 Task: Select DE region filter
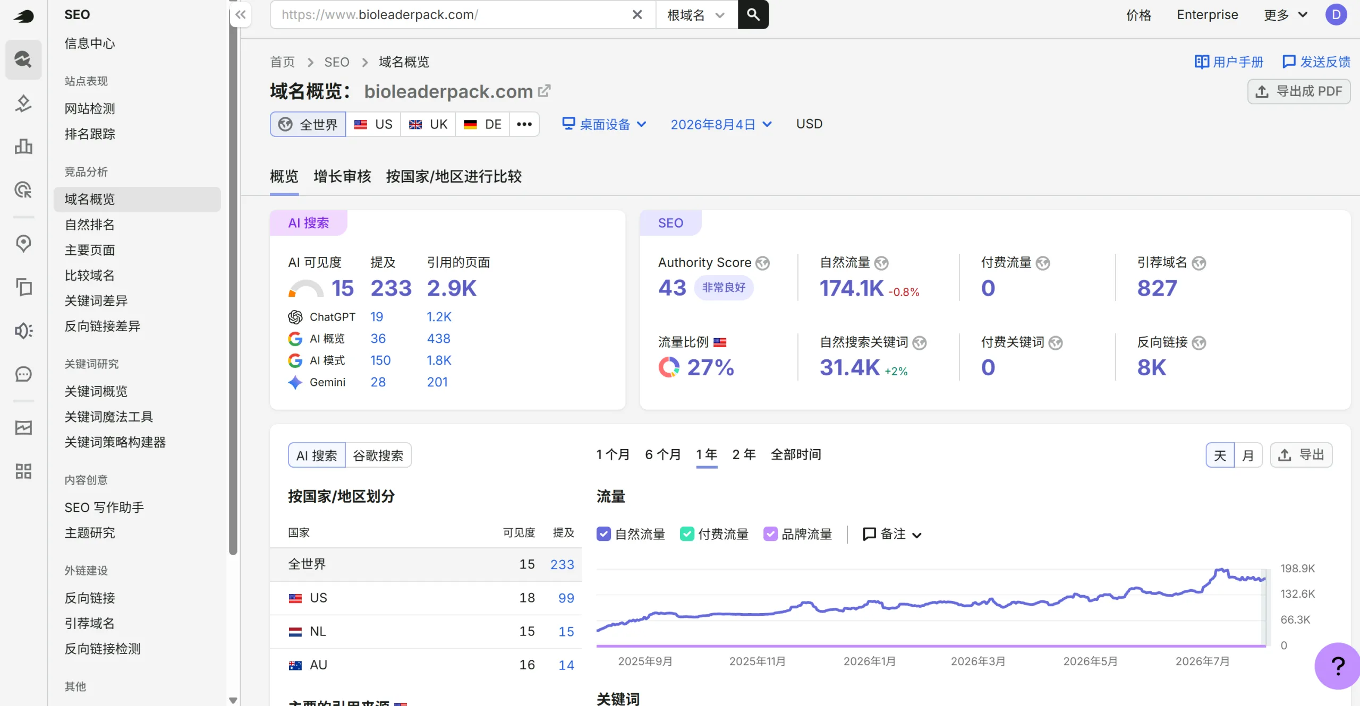click(x=482, y=124)
